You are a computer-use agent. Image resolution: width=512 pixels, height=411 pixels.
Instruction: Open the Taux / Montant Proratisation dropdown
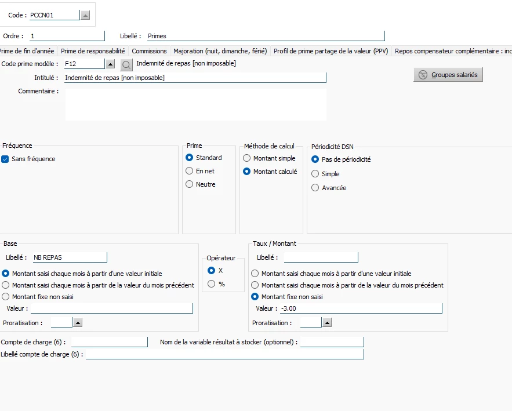327,322
